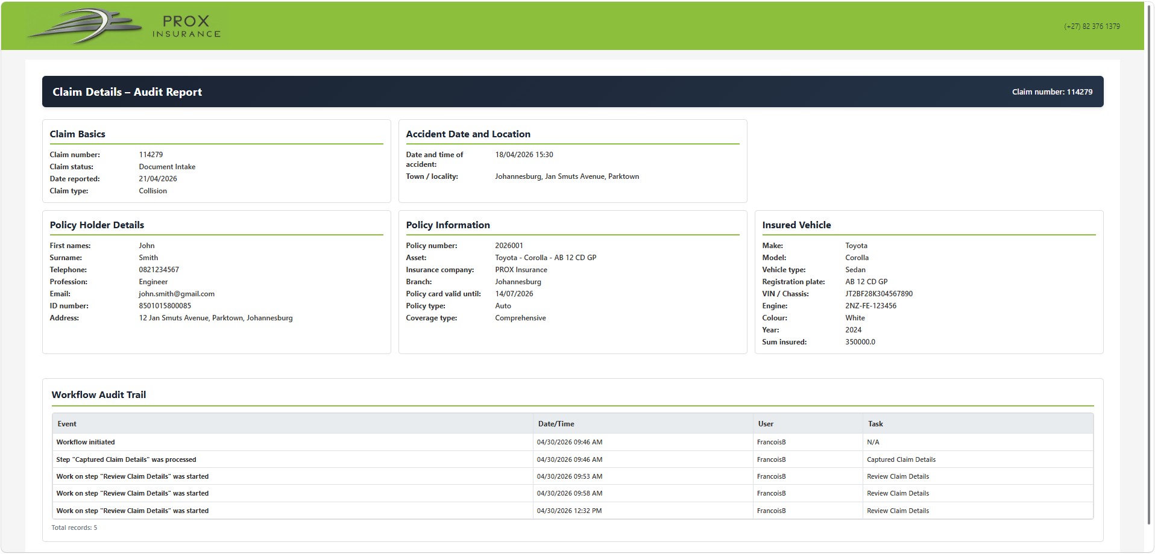The image size is (1155, 554).
Task: Click timestamp 04/30/2026 12:32 PM
Action: point(569,511)
